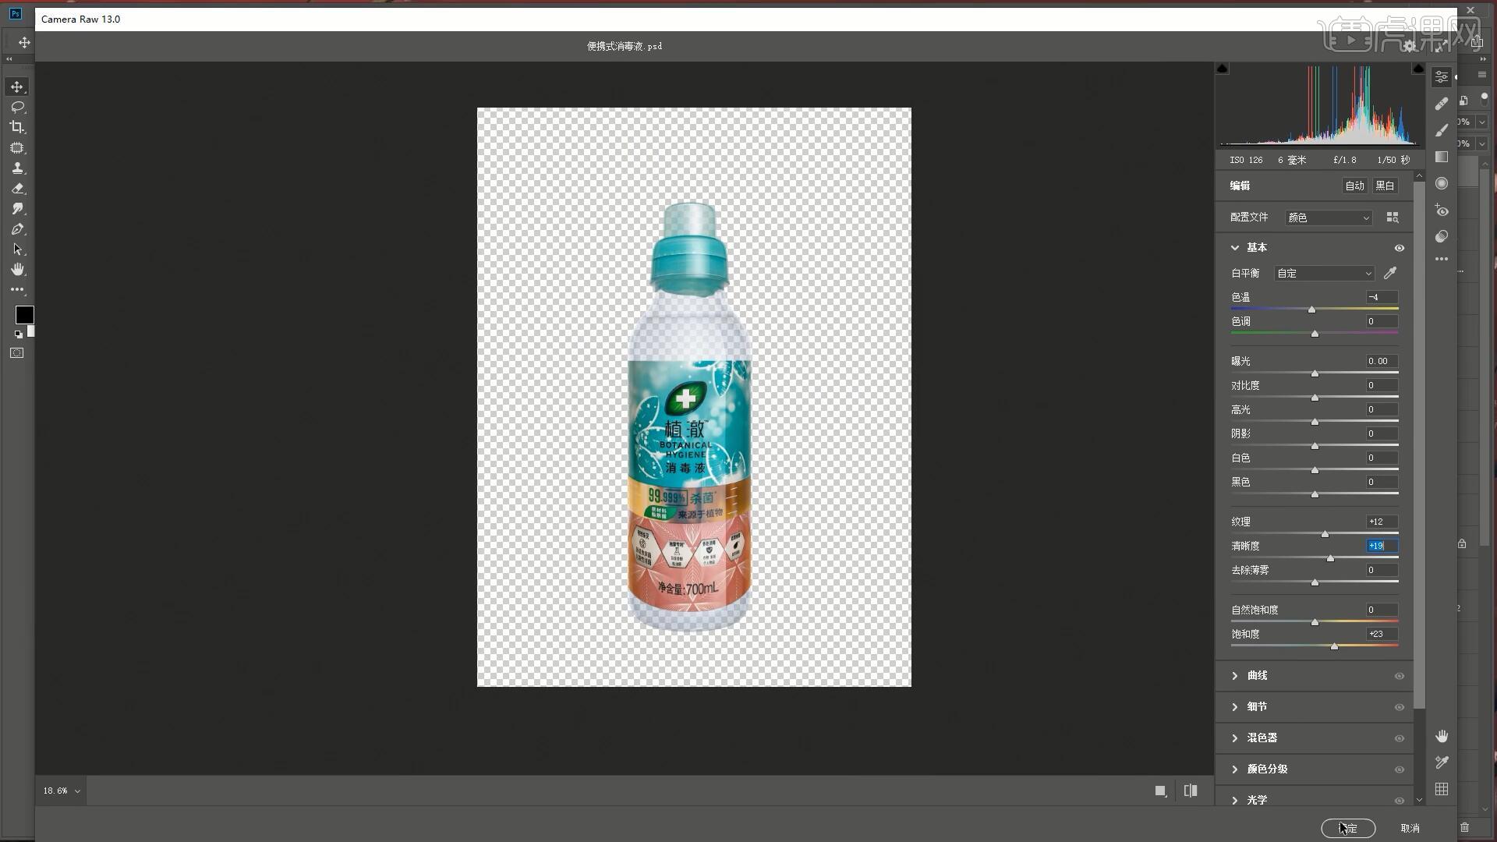Image resolution: width=1497 pixels, height=842 pixels.
Task: Select the Crop tool in left toolbar
Action: tap(17, 127)
